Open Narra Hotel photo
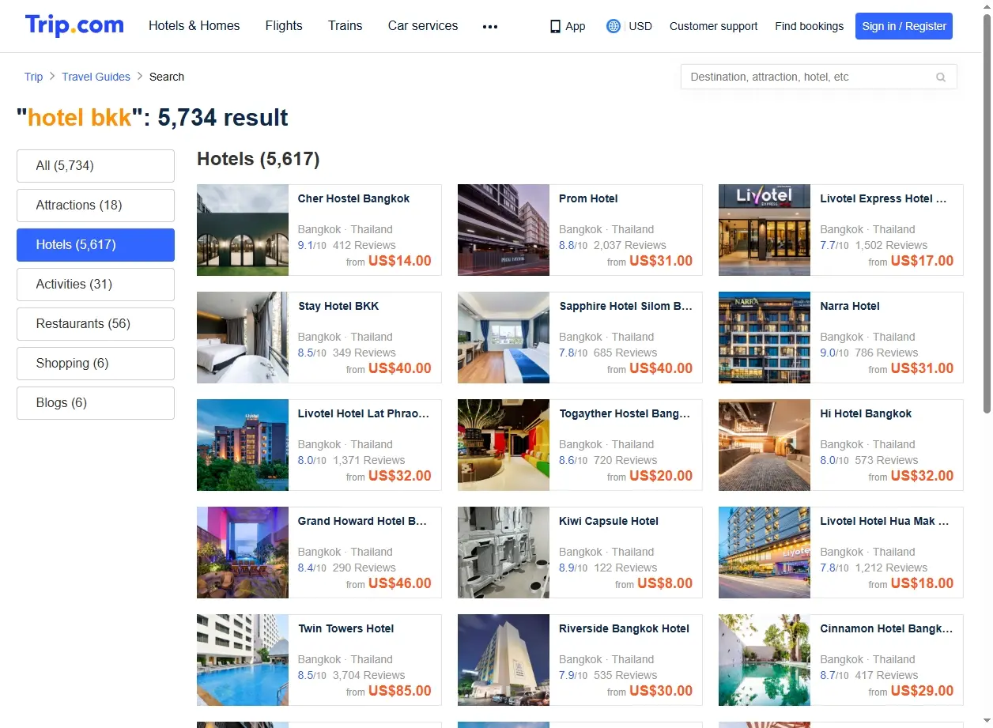This screenshot has width=993, height=728. pyautogui.click(x=765, y=338)
